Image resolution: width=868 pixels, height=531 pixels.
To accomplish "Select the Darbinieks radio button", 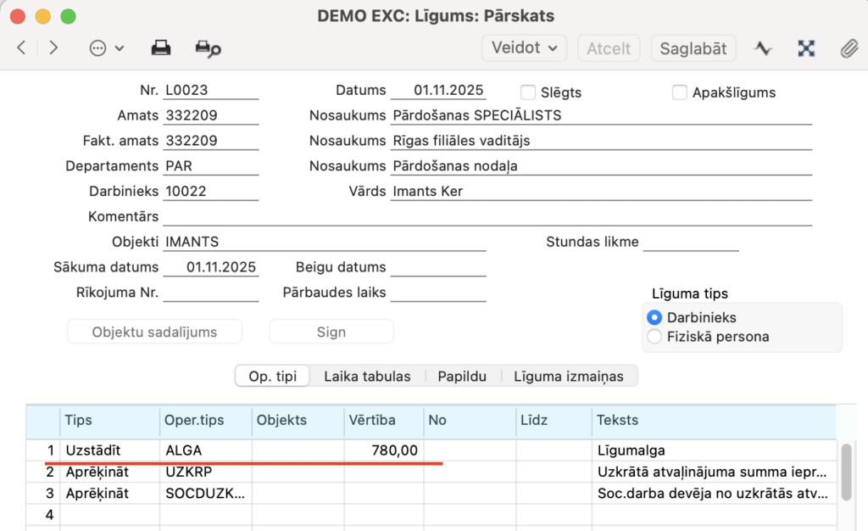I will tap(654, 317).
